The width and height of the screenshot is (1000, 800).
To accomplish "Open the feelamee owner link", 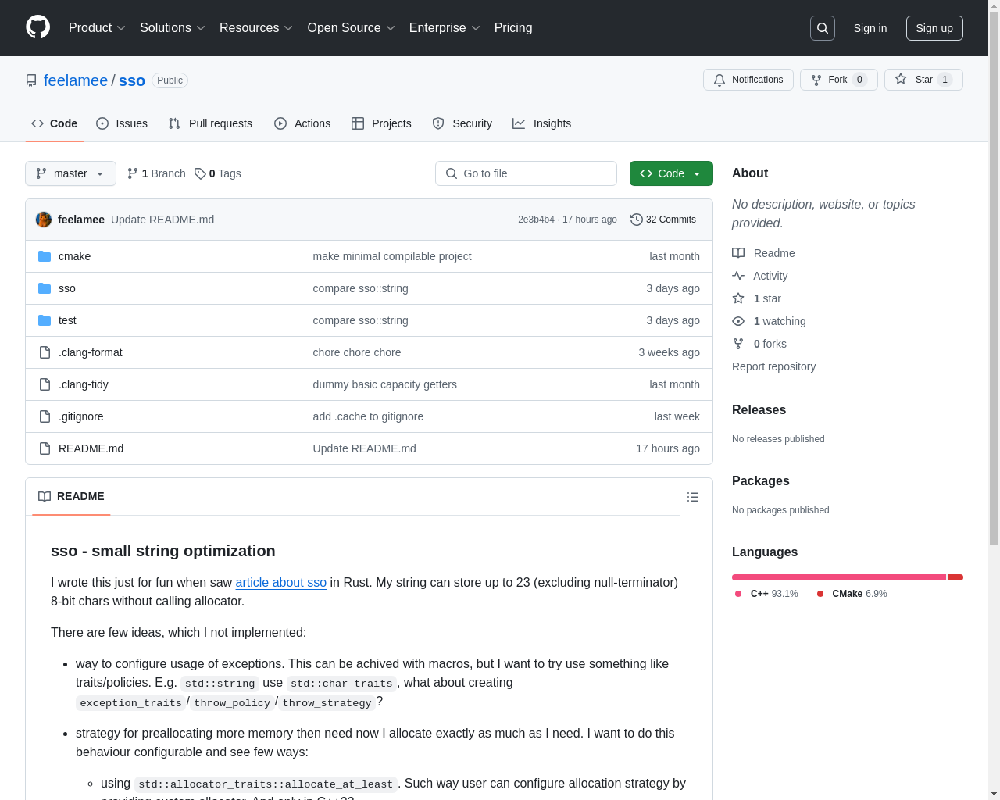I will click(76, 80).
